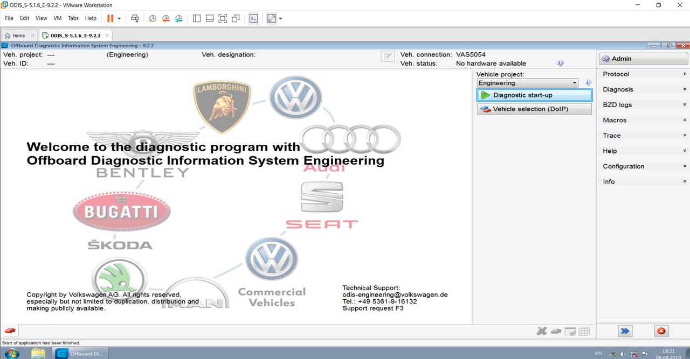The height and width of the screenshot is (359, 690).
Task: Click Vehicle selection (DoIP) button
Action: point(534,109)
